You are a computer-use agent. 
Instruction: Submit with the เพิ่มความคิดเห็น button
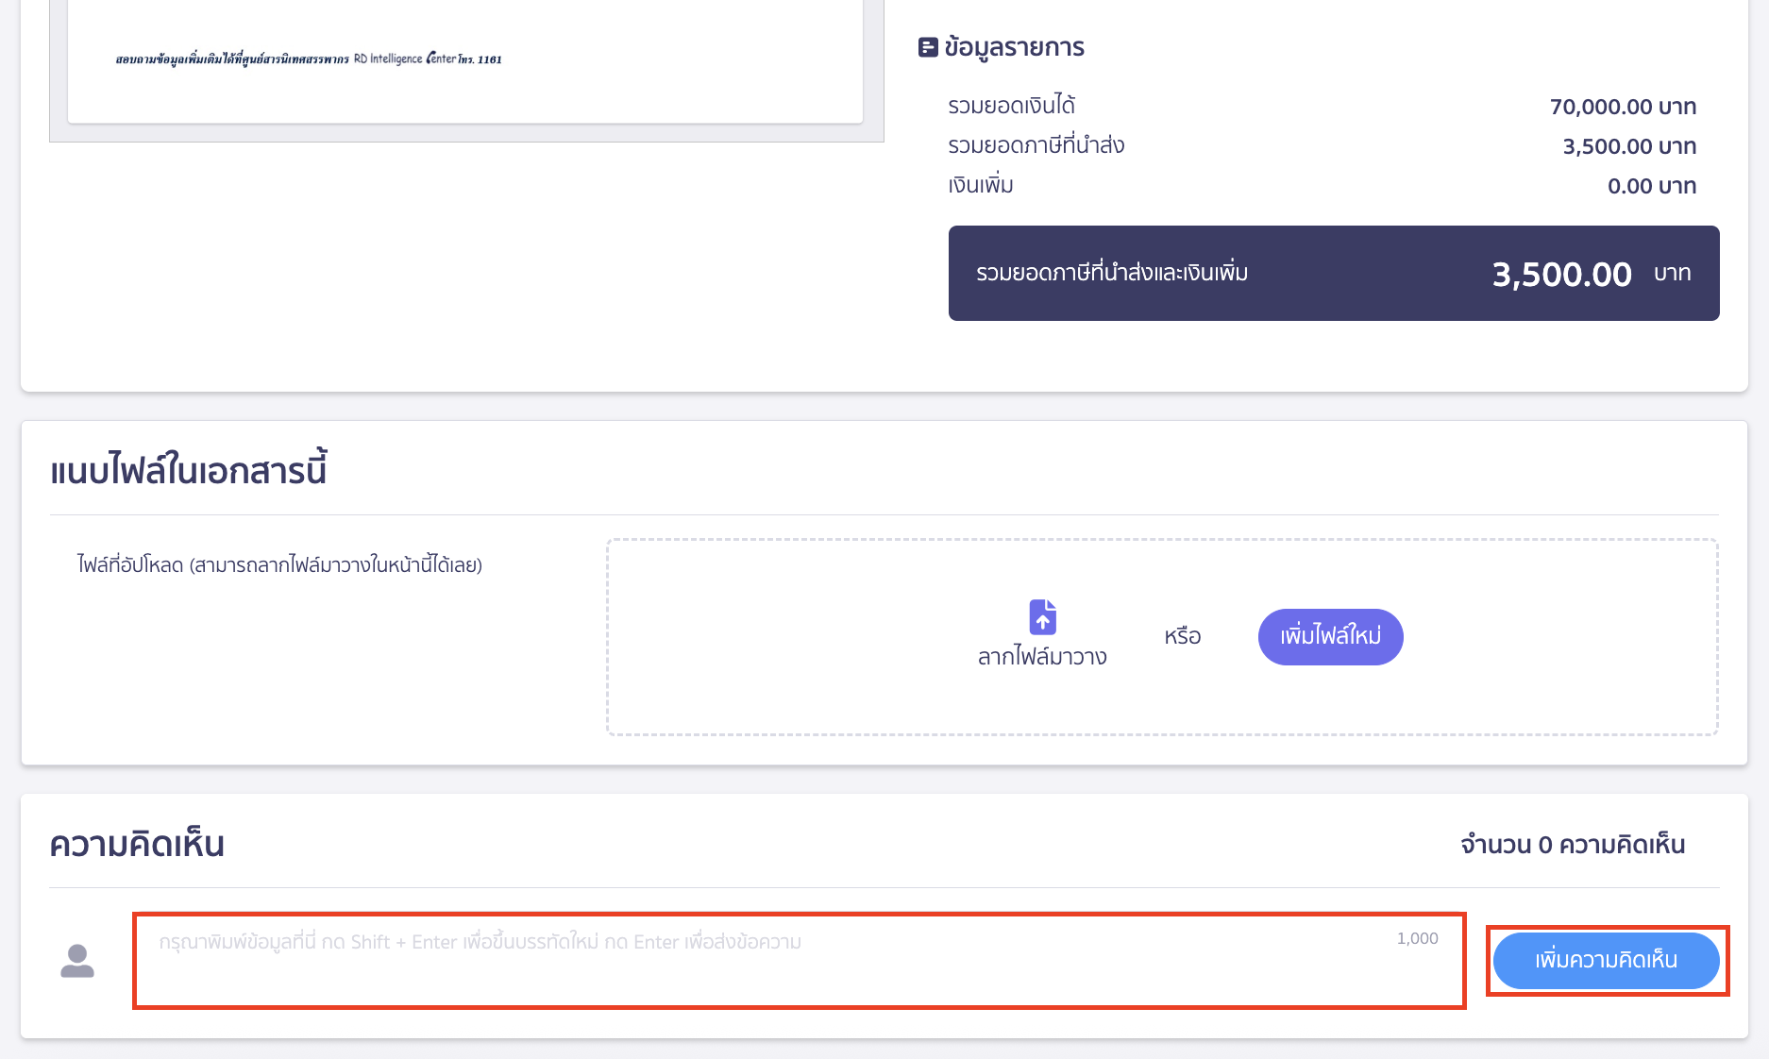1606,961
